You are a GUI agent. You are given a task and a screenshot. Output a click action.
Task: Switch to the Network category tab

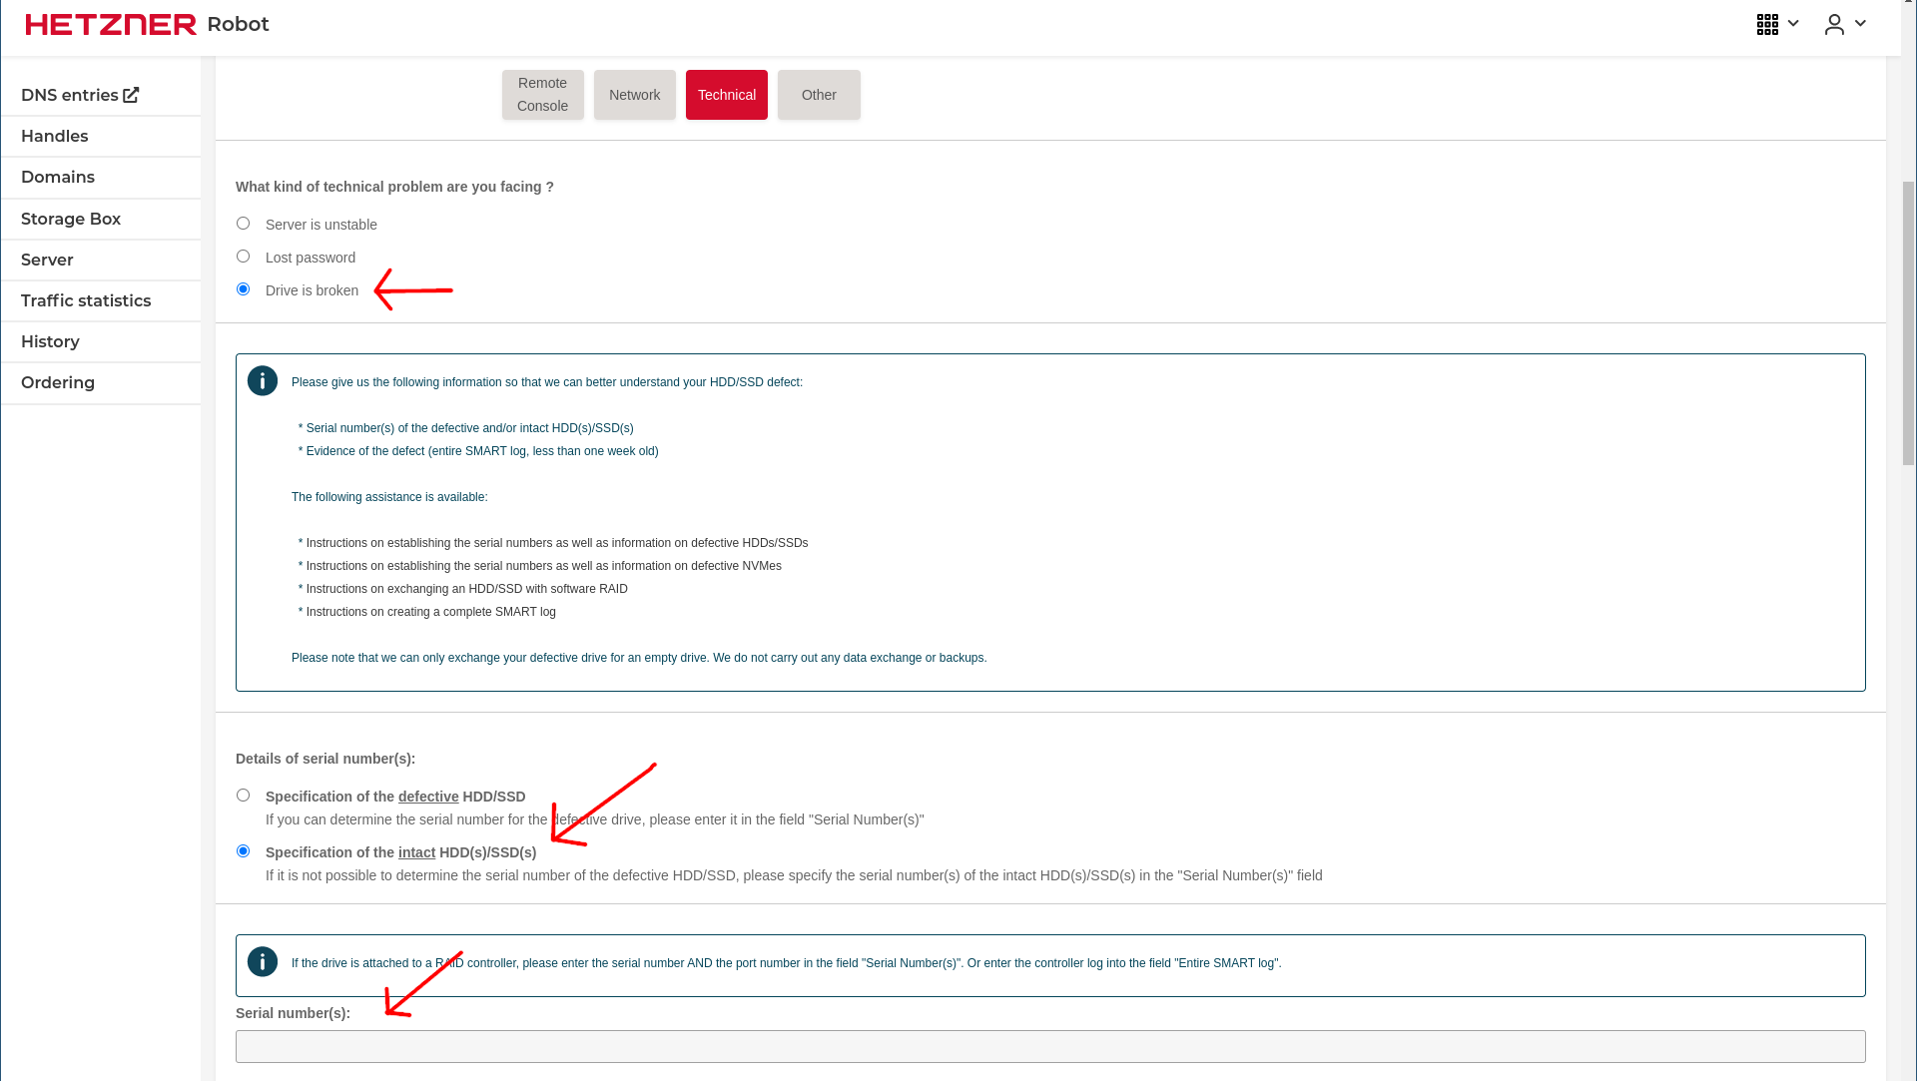[x=634, y=95]
